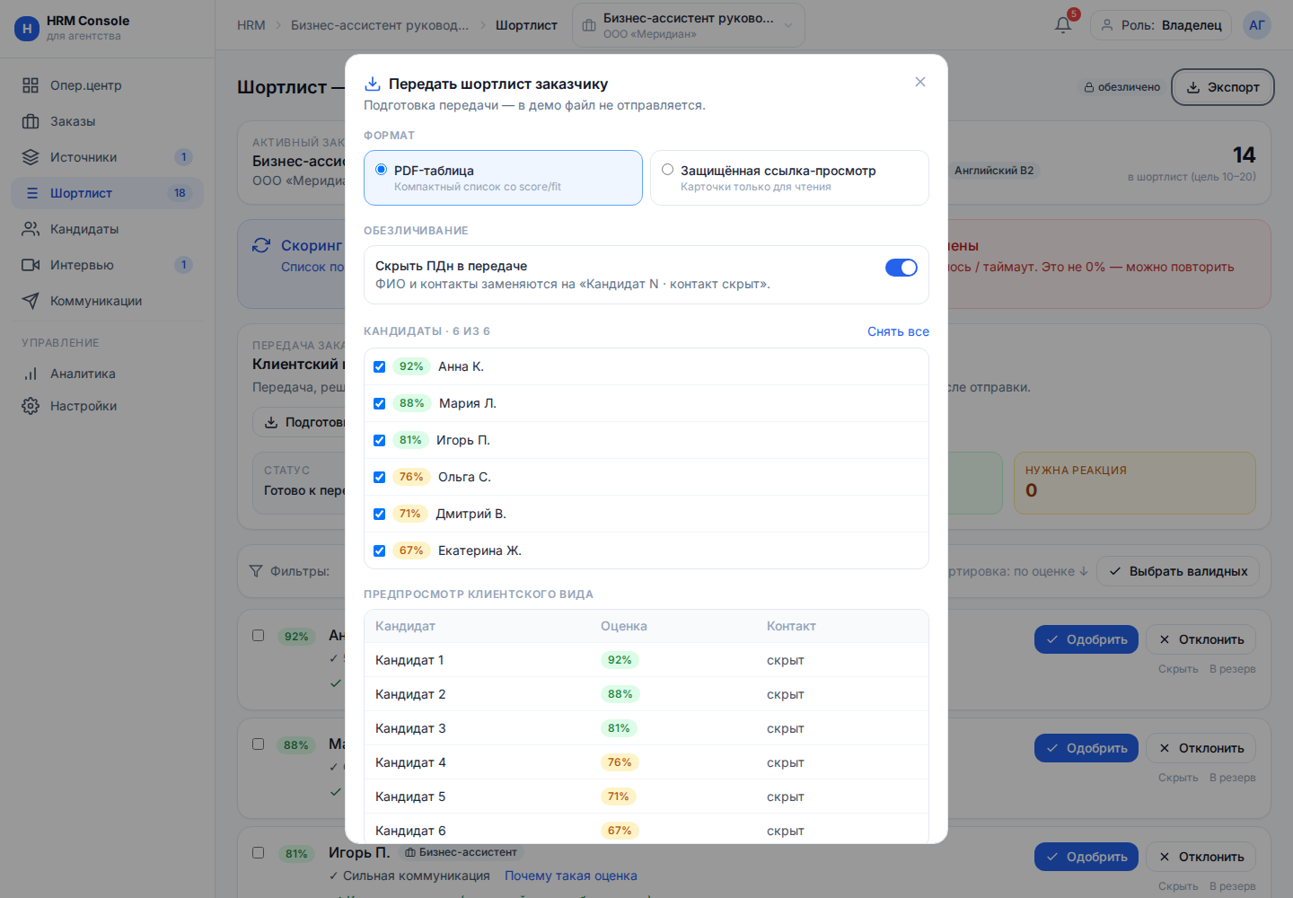The image size is (1293, 898).
Task: Tick the background 92% card checkbox
Action: 259,635
